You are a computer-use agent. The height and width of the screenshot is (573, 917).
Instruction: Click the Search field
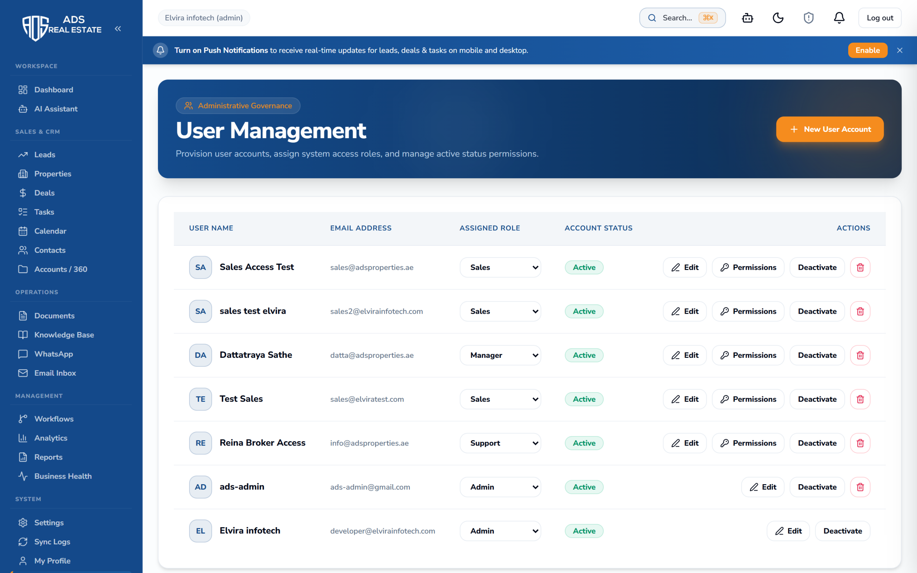point(682,18)
